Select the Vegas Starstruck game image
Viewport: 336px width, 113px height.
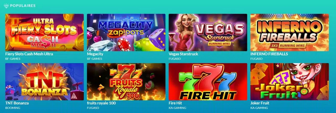(x=208, y=33)
